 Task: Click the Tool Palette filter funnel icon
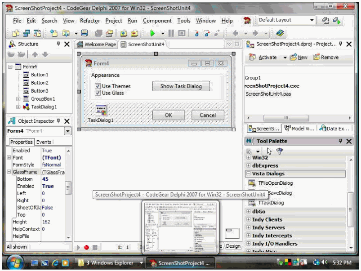tap(279, 152)
